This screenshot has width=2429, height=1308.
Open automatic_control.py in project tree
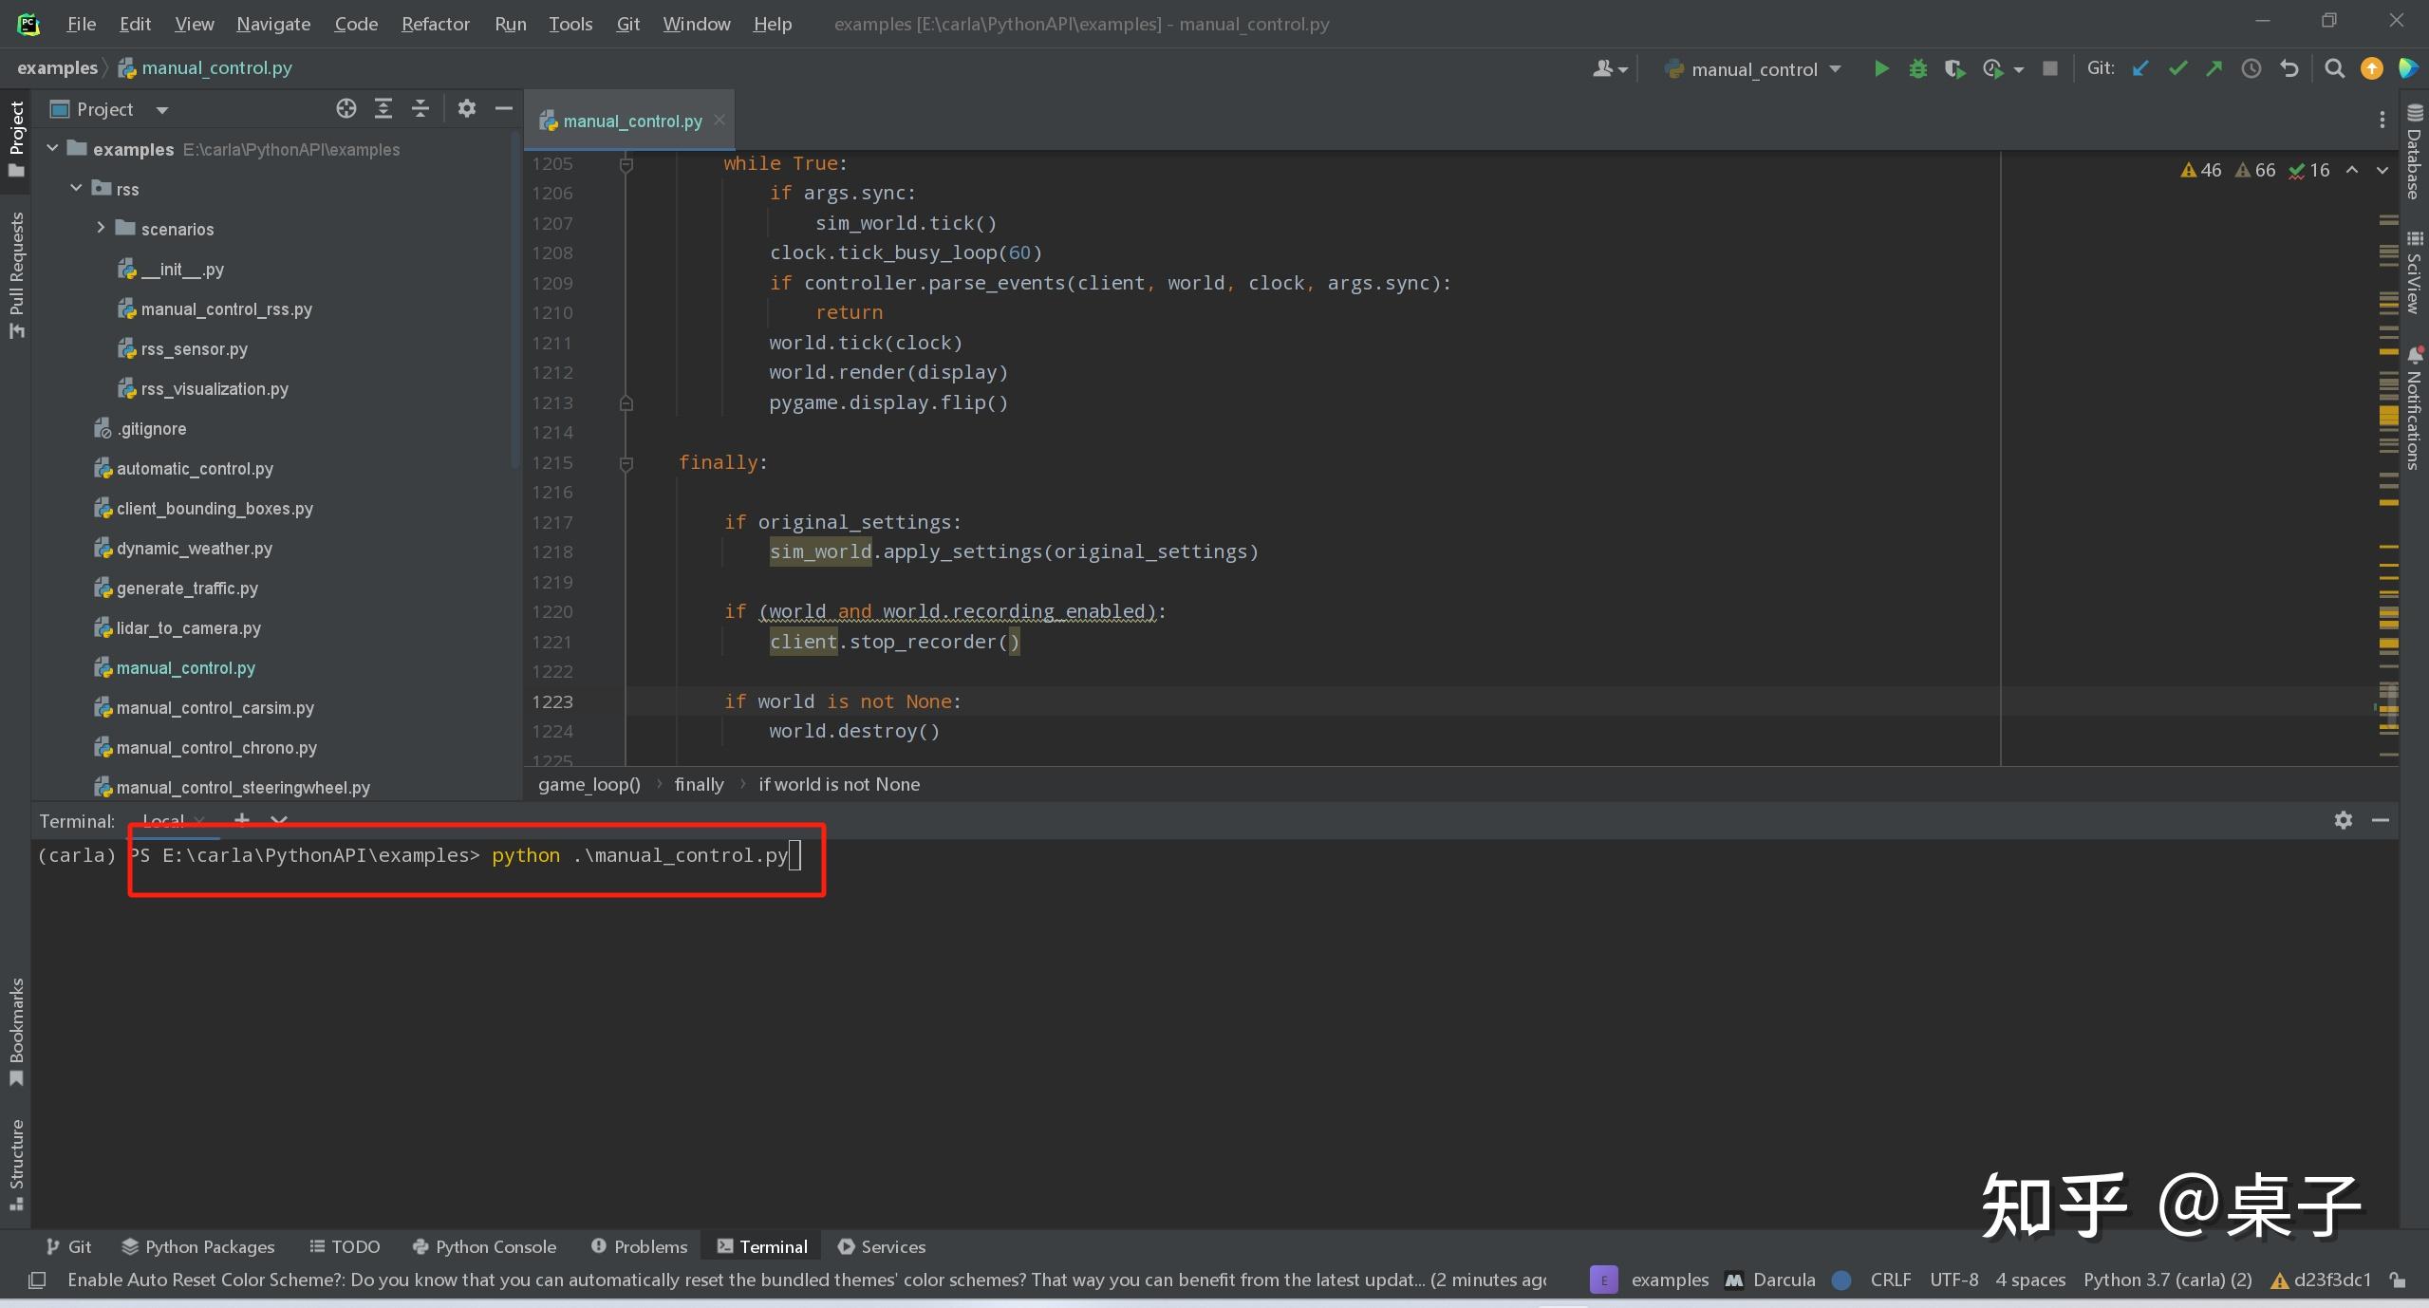click(195, 469)
